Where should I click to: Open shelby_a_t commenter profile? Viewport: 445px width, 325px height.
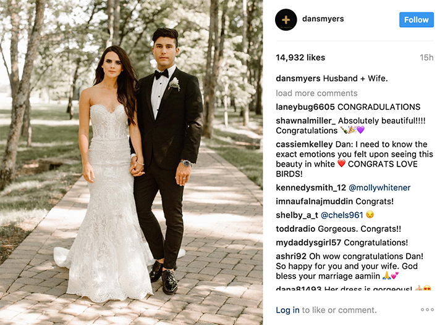pyautogui.click(x=297, y=215)
